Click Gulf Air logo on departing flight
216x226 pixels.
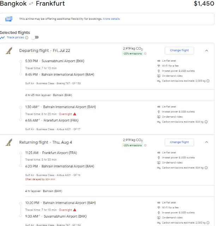click(9, 50)
